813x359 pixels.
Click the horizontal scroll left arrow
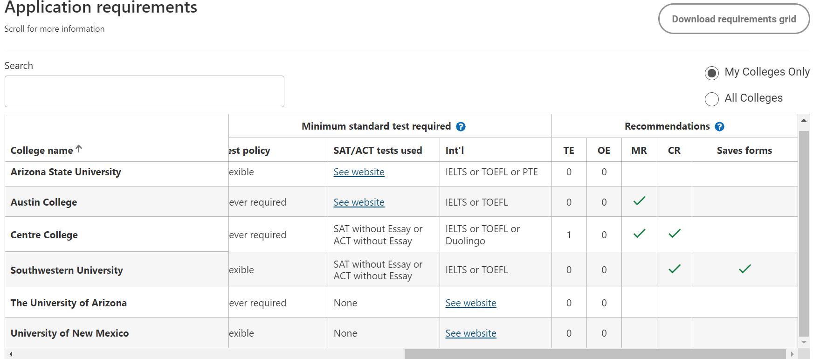pos(10,354)
